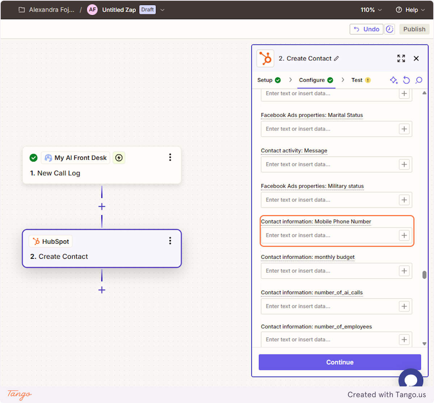Image resolution: width=434 pixels, height=403 pixels.
Task: Click the HubSpot logo in the panel header
Action: pyautogui.click(x=265, y=58)
